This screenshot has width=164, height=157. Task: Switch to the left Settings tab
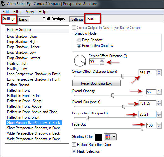(x=9, y=19)
